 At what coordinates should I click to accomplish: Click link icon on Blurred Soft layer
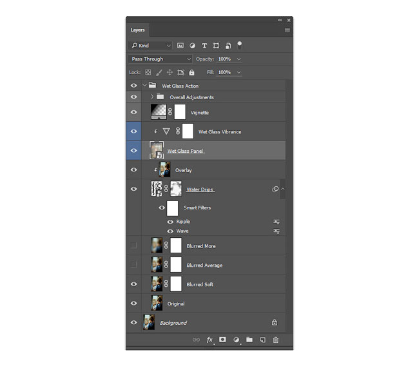166,284
